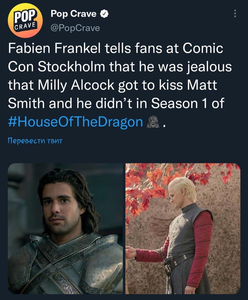Click the Comic Con Stockholm text line

click(120, 67)
